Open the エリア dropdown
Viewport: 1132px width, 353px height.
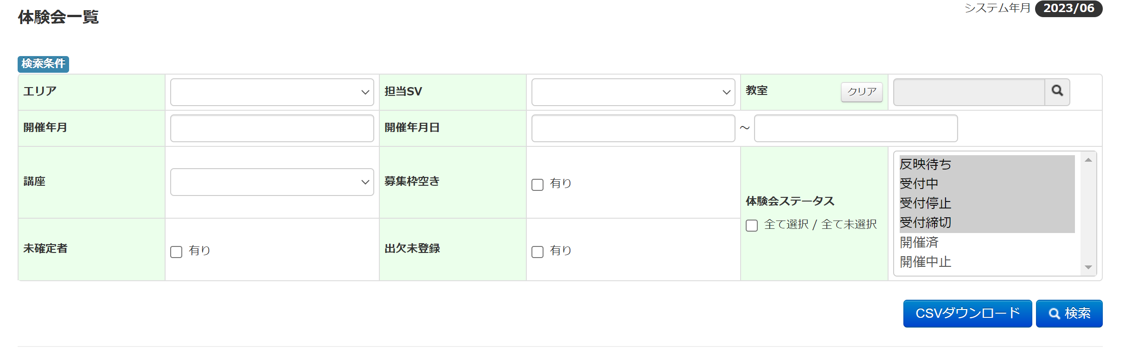tap(272, 92)
